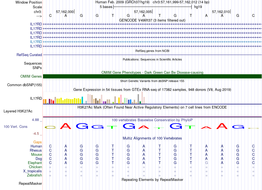Click the ---> sequence direction arrow label
This screenshot has width=262, height=190.
tap(39, 16)
